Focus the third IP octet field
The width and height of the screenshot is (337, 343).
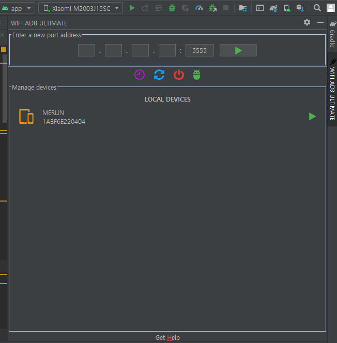click(140, 50)
